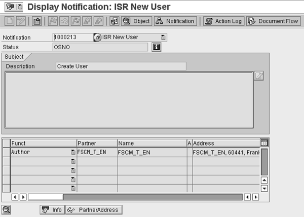Click the first flag icon in toolbar
The height and width of the screenshot is (217, 304).
point(53,21)
